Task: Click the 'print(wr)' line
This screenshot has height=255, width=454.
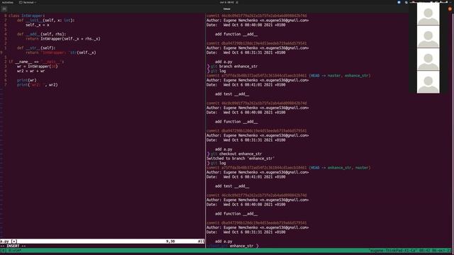Action: (27, 80)
